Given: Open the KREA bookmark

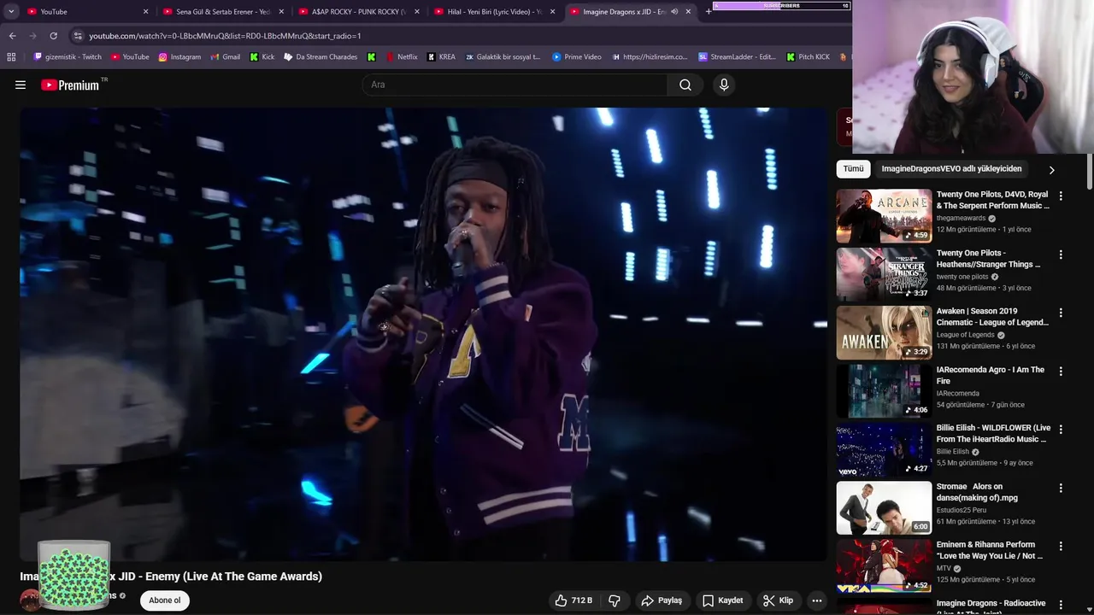Looking at the screenshot, I should tap(441, 57).
